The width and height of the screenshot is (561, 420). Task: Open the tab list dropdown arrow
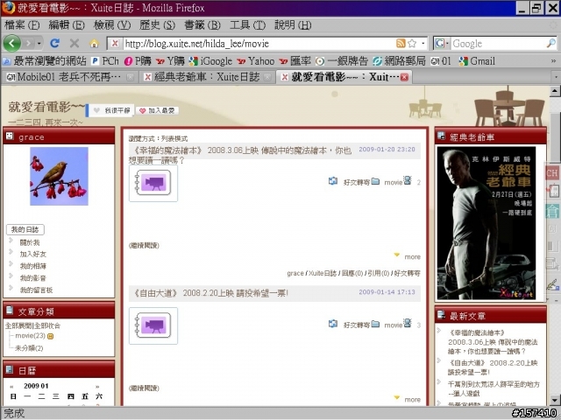click(556, 77)
